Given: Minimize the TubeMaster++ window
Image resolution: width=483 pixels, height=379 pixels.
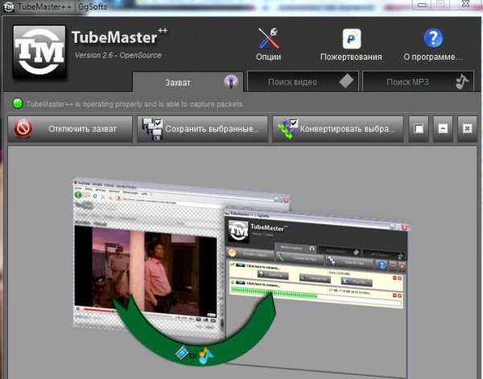Looking at the screenshot, I should coord(422,4).
